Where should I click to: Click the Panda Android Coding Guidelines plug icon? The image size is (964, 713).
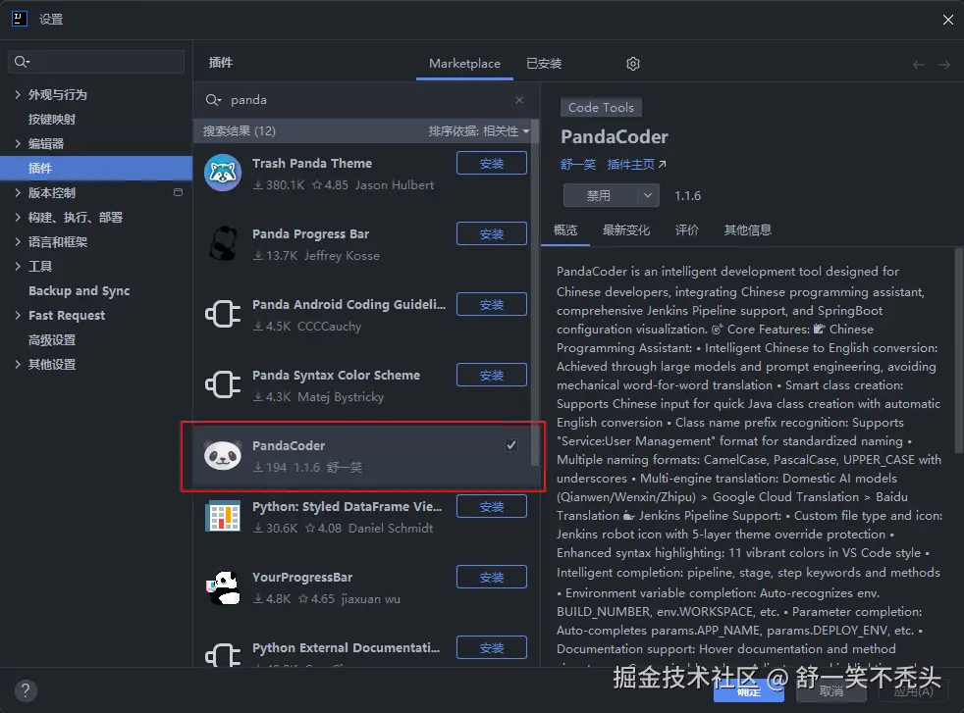click(x=223, y=314)
